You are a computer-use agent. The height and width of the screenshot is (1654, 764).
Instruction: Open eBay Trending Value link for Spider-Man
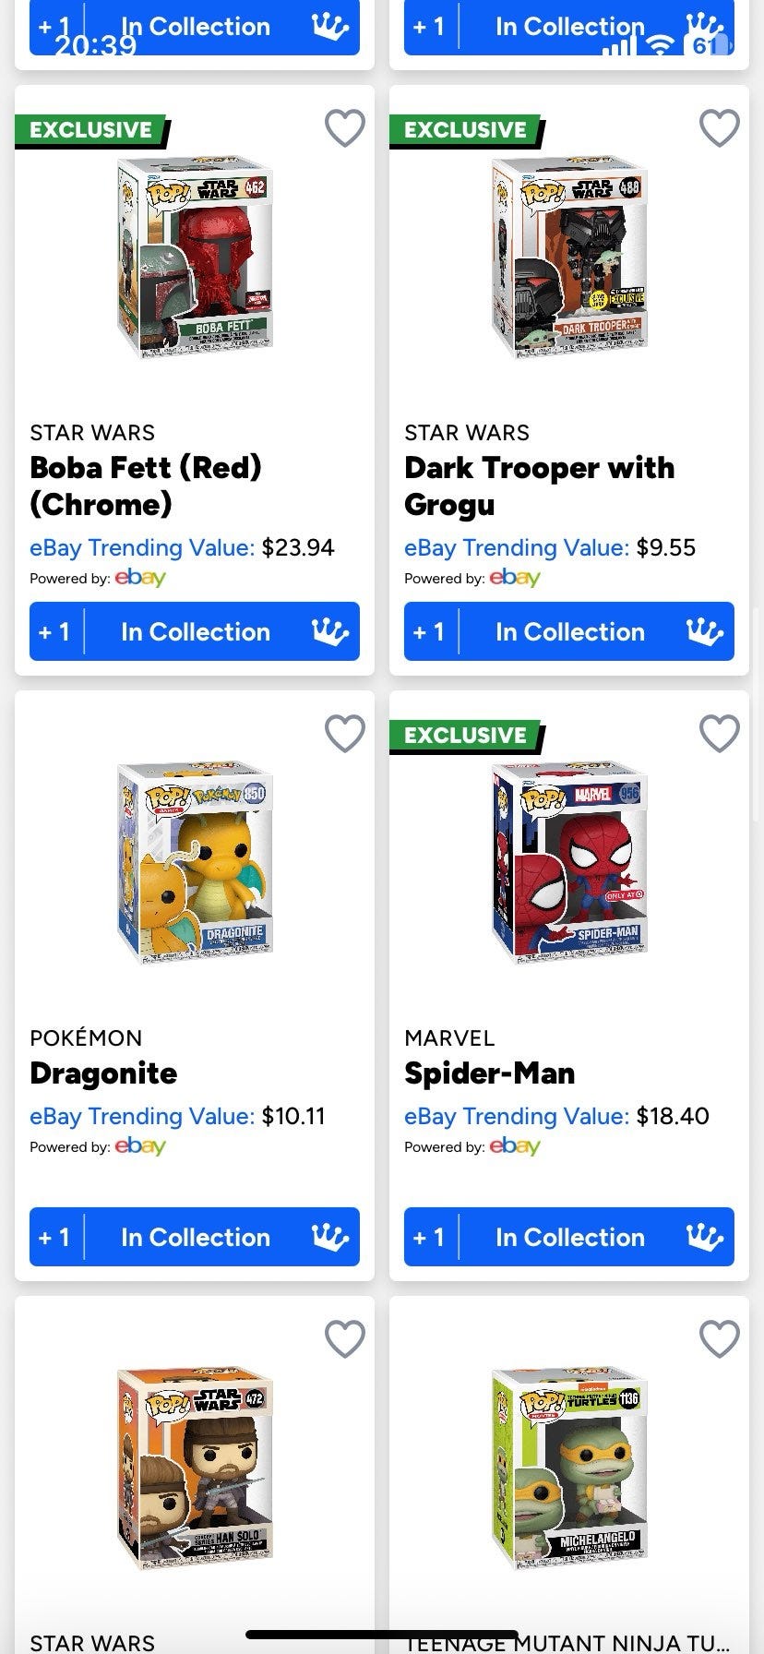(x=517, y=1116)
